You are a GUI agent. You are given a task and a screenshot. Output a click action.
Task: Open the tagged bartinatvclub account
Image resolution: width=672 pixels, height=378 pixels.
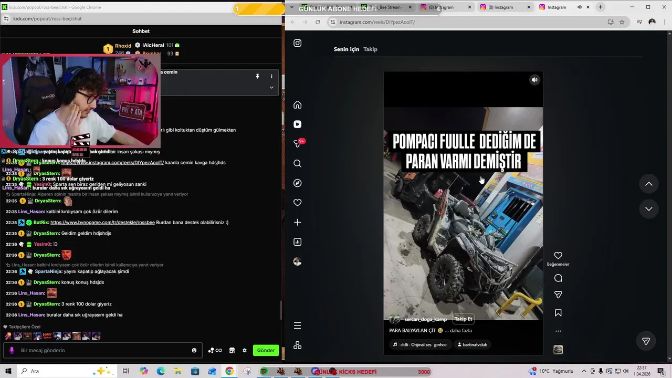point(472,345)
